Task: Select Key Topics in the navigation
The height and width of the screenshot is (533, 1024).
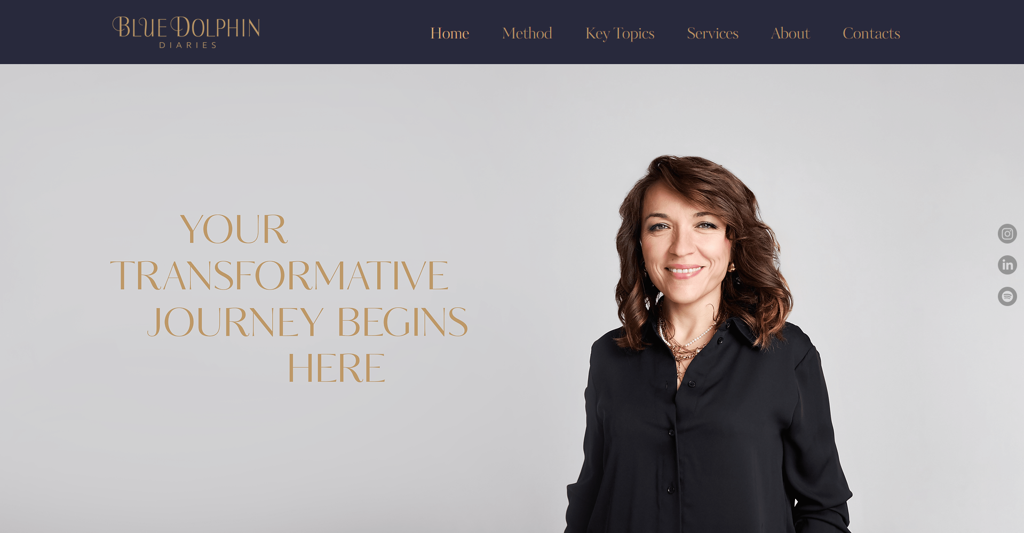Action: [620, 34]
